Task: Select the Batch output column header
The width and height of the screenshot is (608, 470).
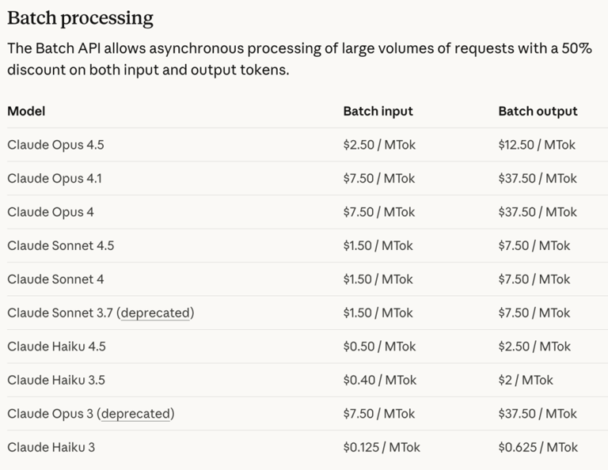Action: click(538, 111)
